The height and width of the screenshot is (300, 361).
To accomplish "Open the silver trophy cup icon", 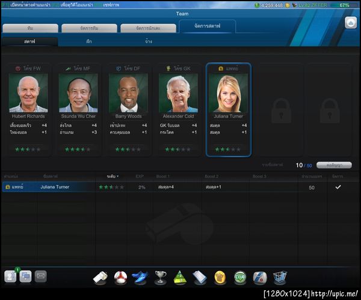I will click(161, 277).
